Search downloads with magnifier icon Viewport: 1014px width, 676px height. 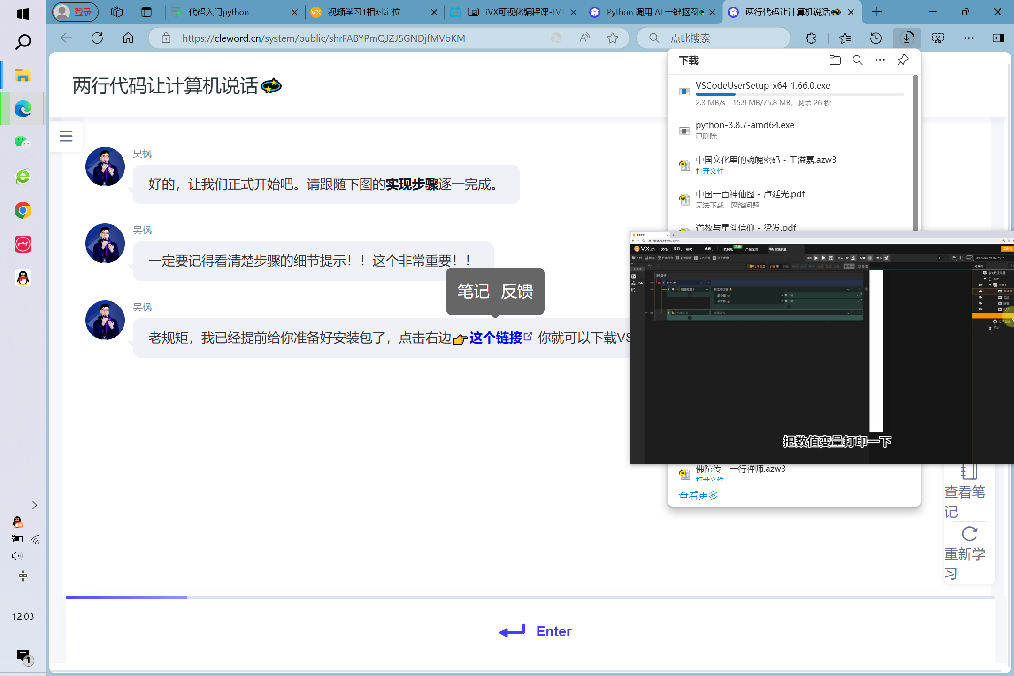click(x=858, y=60)
